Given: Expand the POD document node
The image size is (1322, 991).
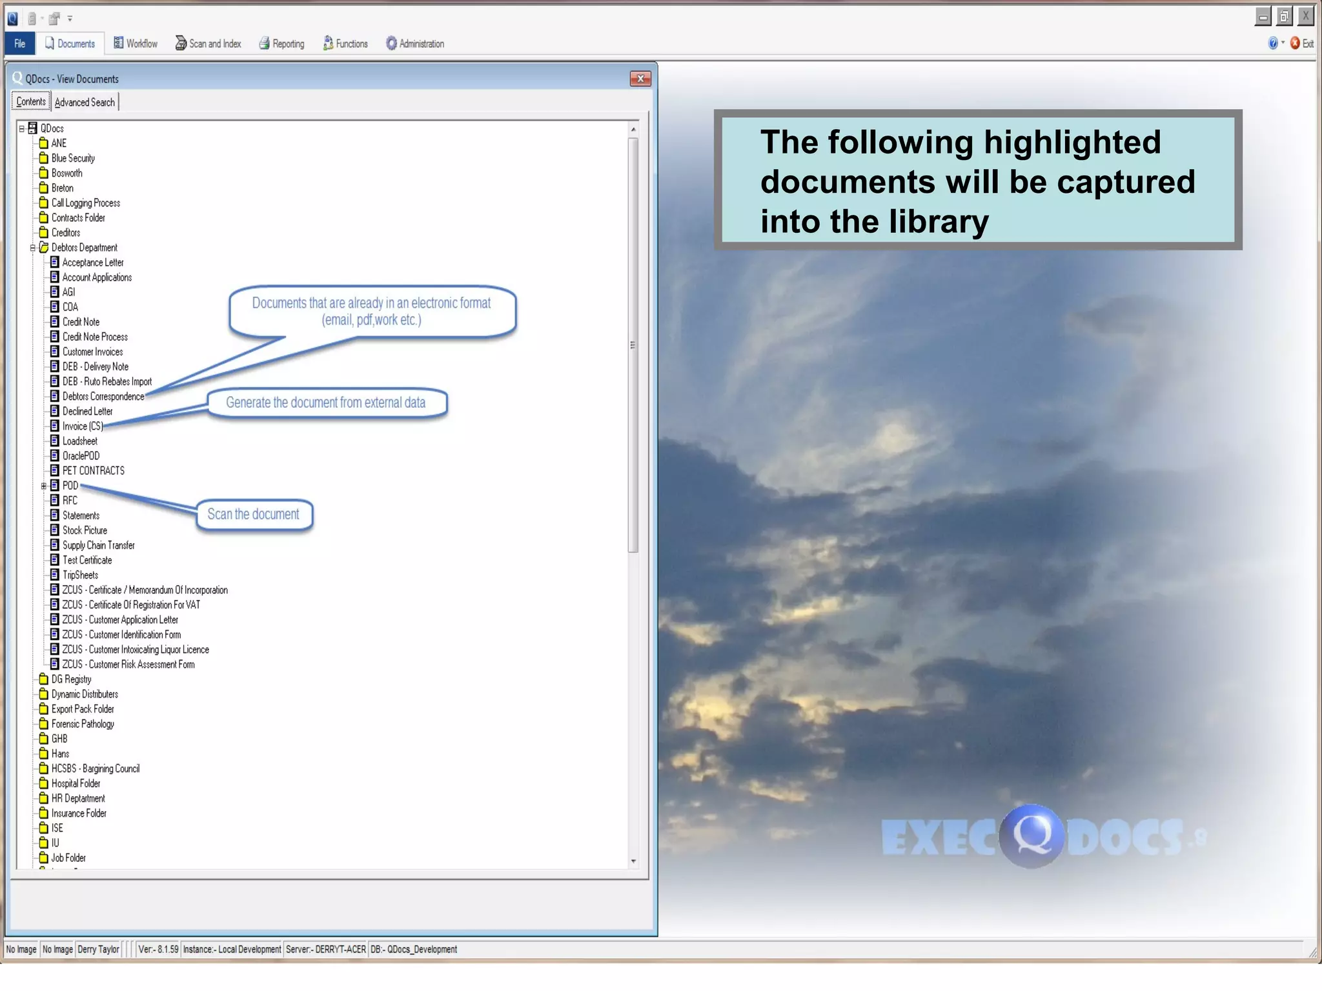Looking at the screenshot, I should (44, 486).
